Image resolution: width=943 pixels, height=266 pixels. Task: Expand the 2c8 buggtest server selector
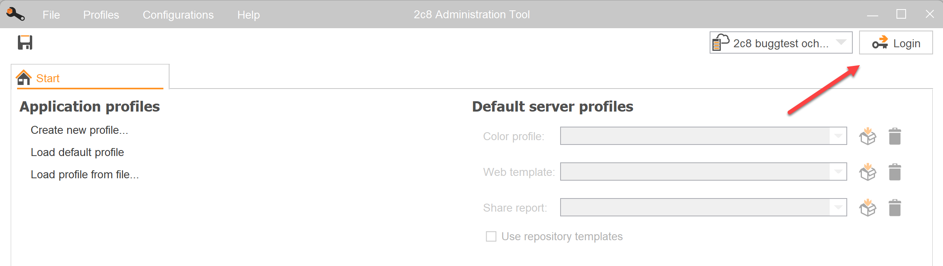841,43
